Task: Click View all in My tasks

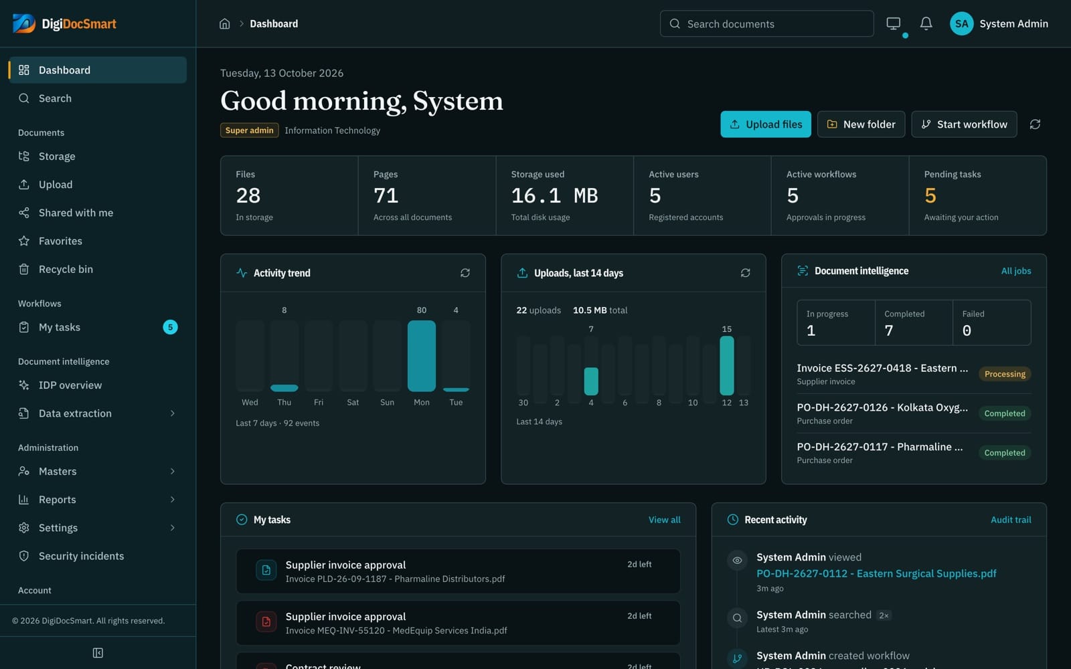Action: coord(665,520)
